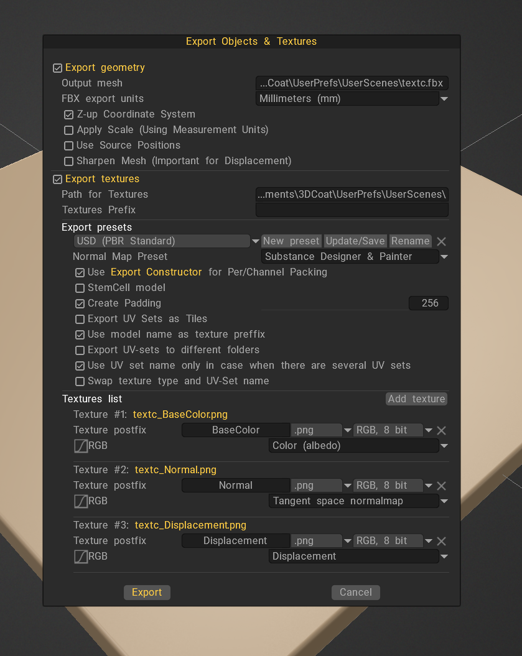Click the Export button

pyautogui.click(x=147, y=593)
